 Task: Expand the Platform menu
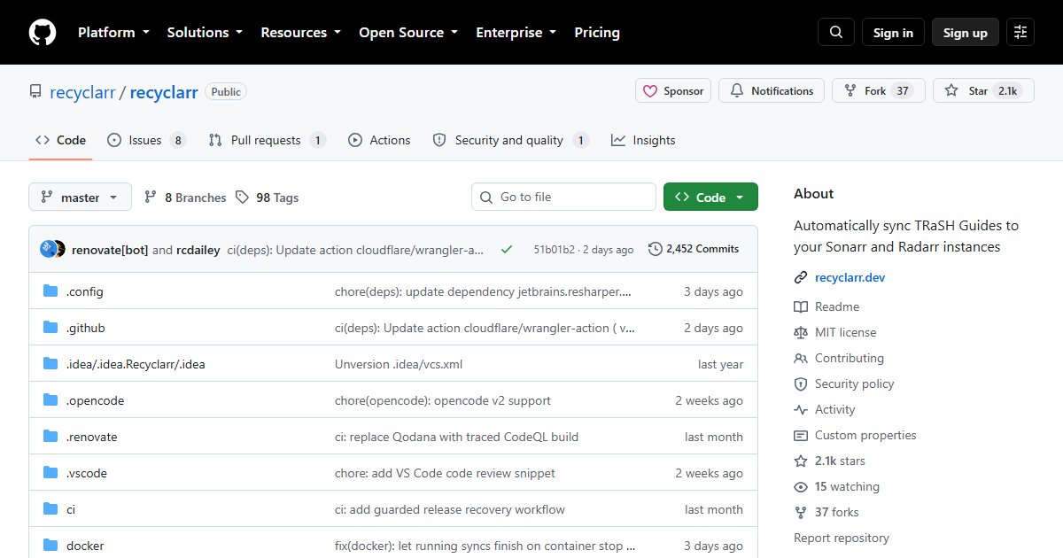pos(113,33)
